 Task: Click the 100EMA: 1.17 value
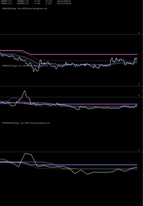tap(23, 1)
